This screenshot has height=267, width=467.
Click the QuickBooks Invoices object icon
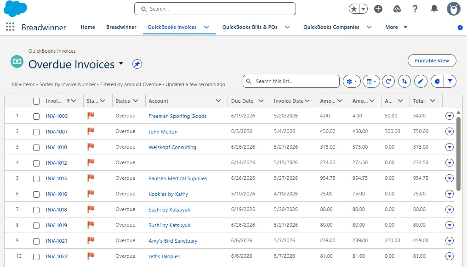coord(17,61)
